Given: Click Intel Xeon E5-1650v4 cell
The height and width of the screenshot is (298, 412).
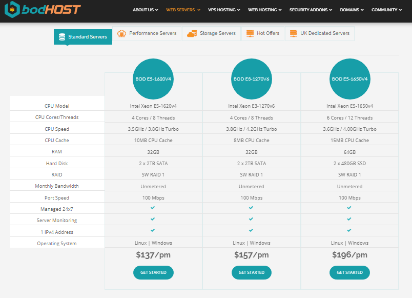Looking at the screenshot, I should (x=349, y=106).
